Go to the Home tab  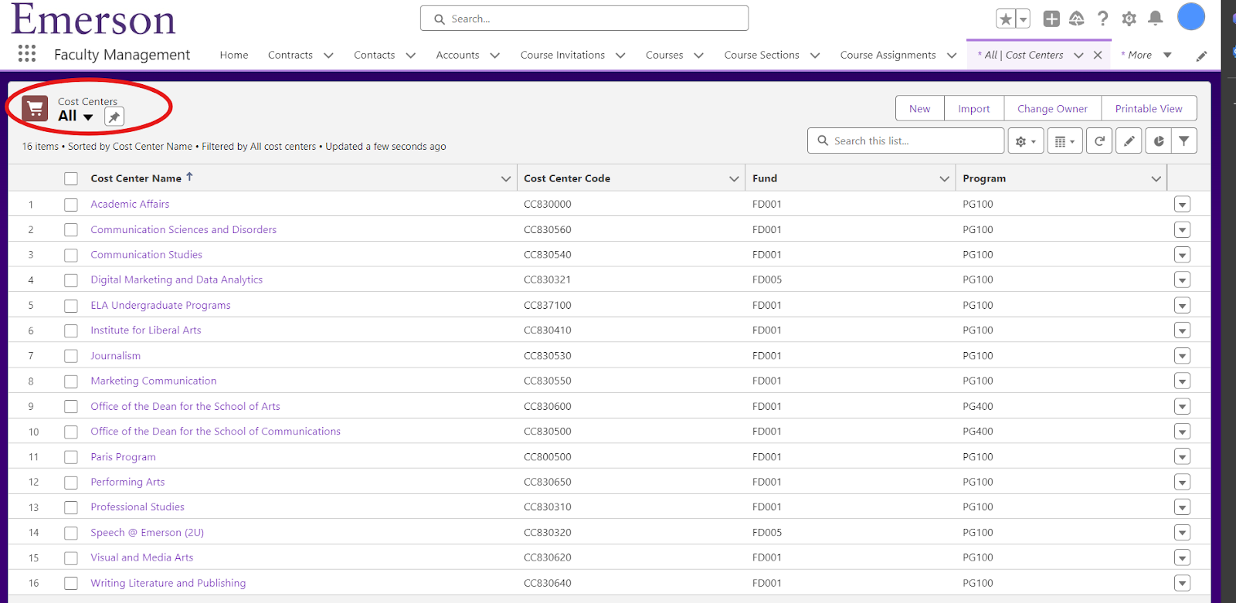pos(234,55)
